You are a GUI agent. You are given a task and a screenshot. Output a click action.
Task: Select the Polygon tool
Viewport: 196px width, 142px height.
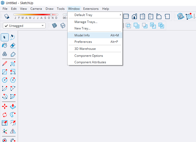(x=13, y=80)
